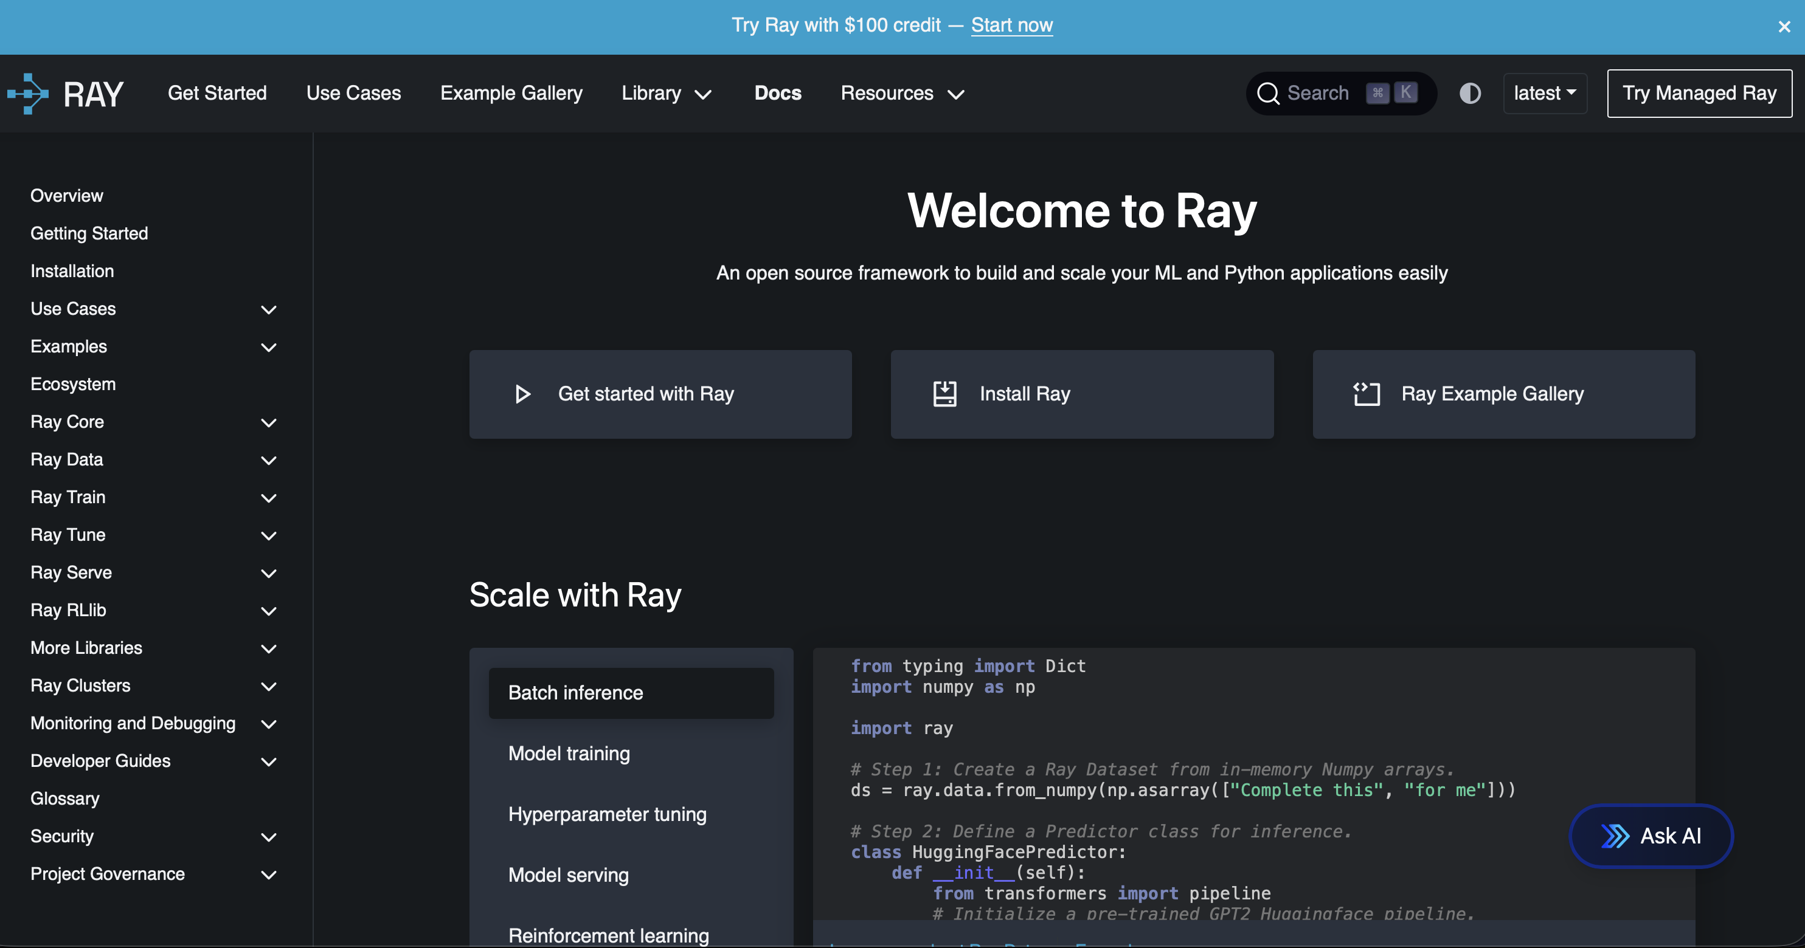Close the $100 credit banner
Image resolution: width=1805 pixels, height=948 pixels.
click(1784, 27)
